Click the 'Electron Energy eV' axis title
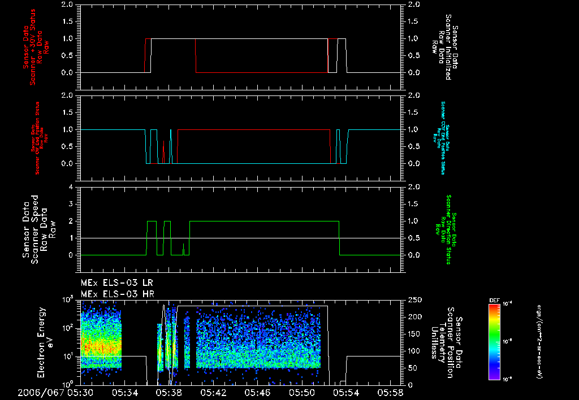 tap(45, 342)
